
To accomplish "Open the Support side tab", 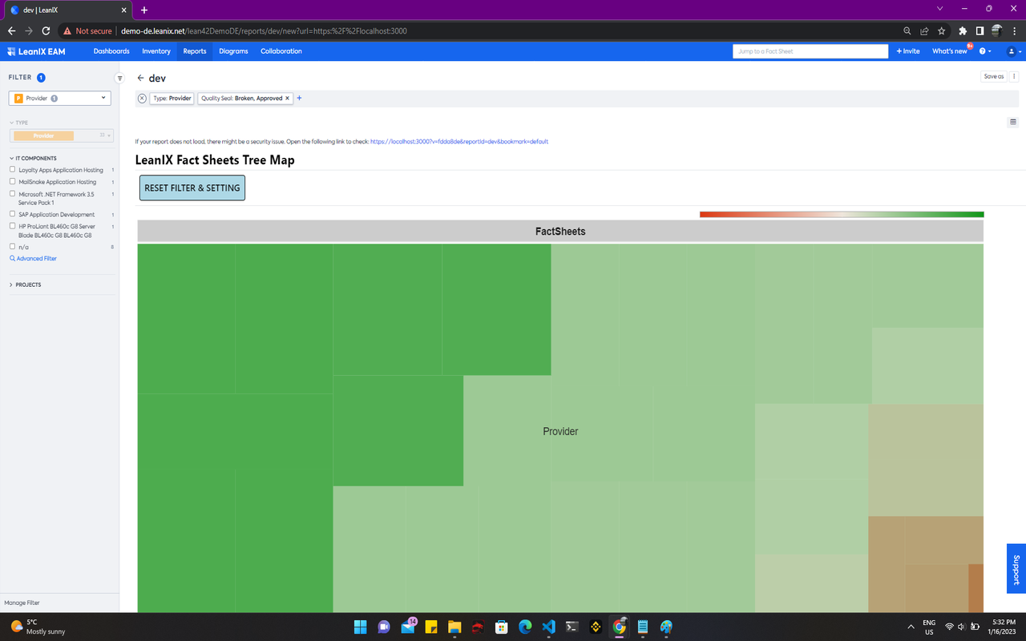I will [1016, 569].
